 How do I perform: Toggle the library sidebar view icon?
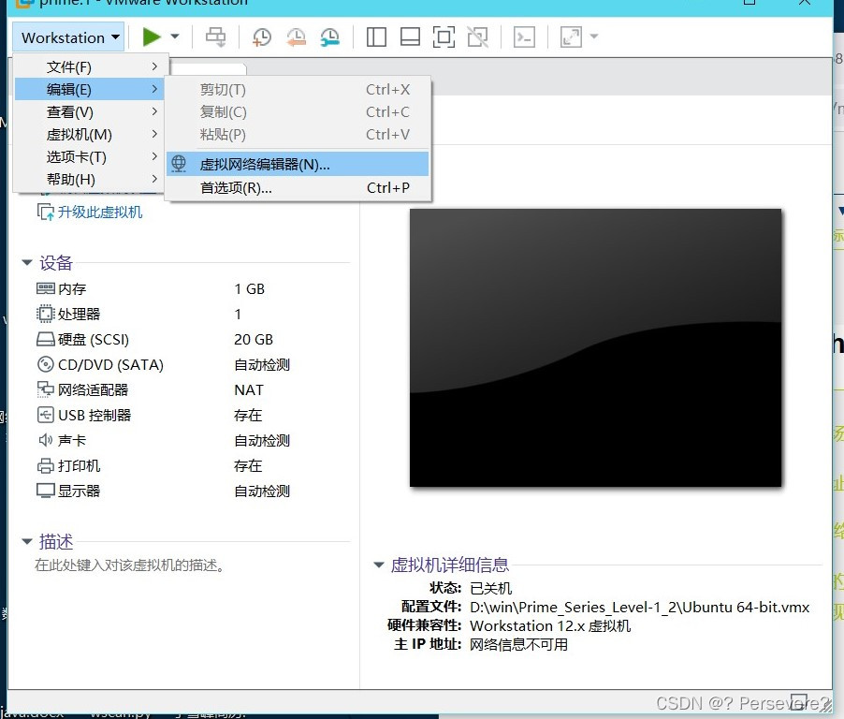[x=376, y=37]
